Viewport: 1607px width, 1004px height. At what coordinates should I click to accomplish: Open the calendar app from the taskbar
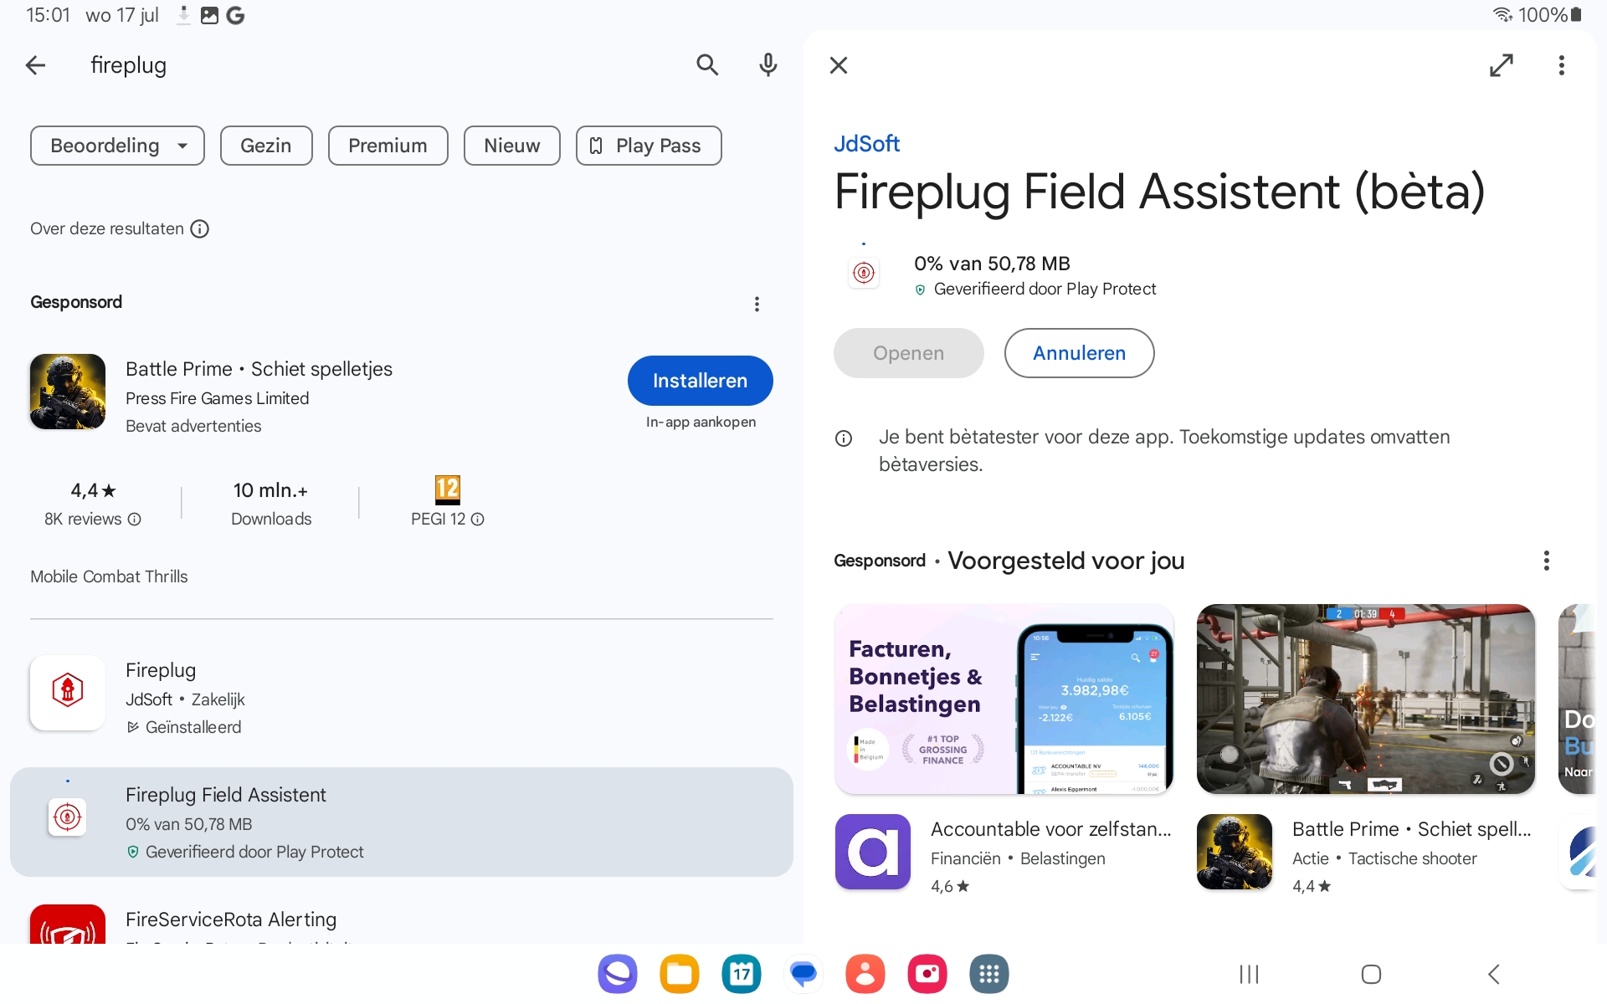[x=741, y=973]
